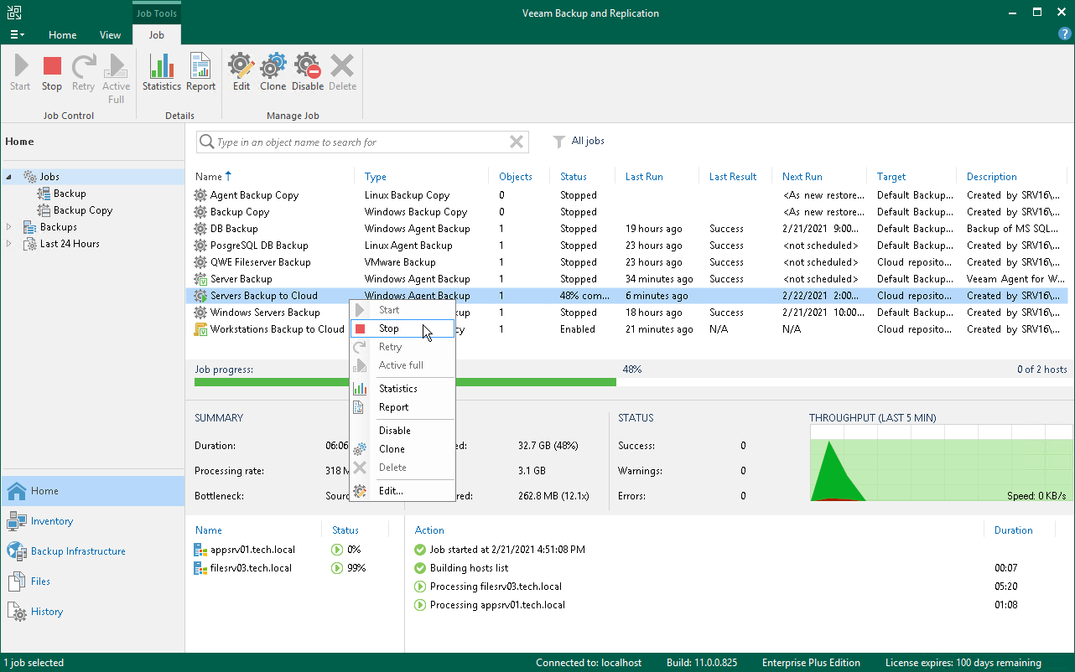Click the Backup Infrastructure navigation icon
The image size is (1075, 672).
[x=17, y=551]
